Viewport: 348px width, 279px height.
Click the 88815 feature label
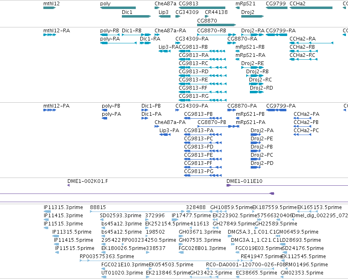point(98,207)
